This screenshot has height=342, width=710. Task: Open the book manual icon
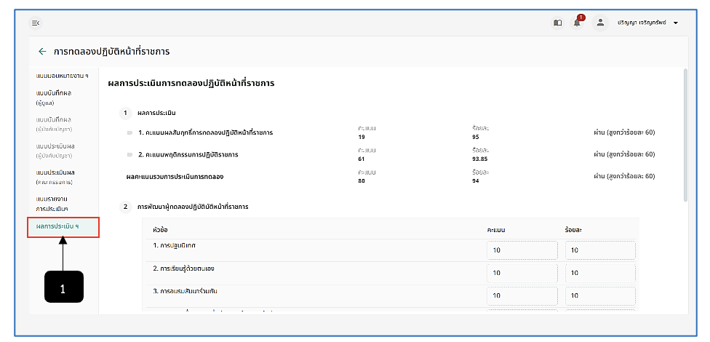coord(558,23)
